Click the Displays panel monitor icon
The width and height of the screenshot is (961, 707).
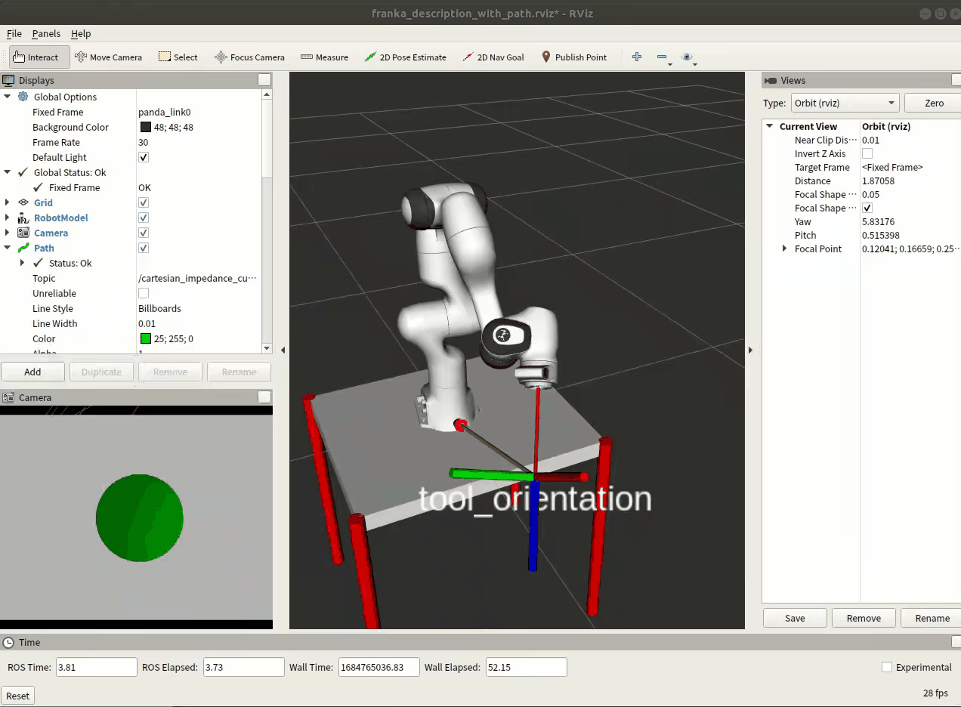coord(8,80)
